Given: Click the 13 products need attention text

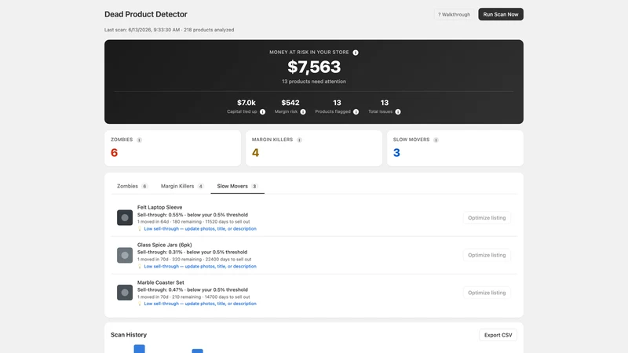Looking at the screenshot, I should pyautogui.click(x=314, y=82).
